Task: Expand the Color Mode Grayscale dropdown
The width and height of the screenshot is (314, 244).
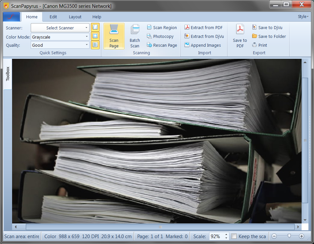Action: click(60, 37)
